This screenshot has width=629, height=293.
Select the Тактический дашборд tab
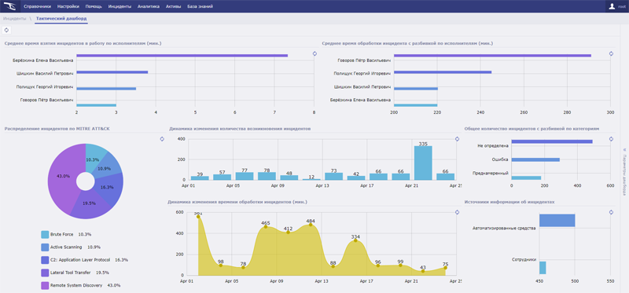(61, 18)
